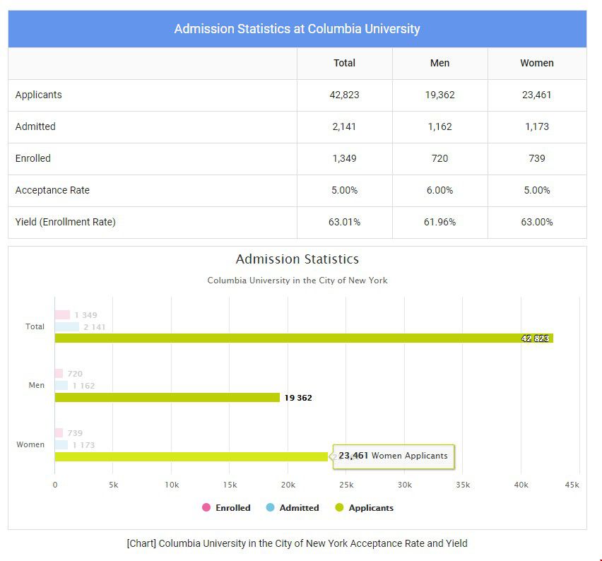The width and height of the screenshot is (602, 561).
Task: Click the 'Admission Statistics at Columbia University' header
Action: (297, 29)
